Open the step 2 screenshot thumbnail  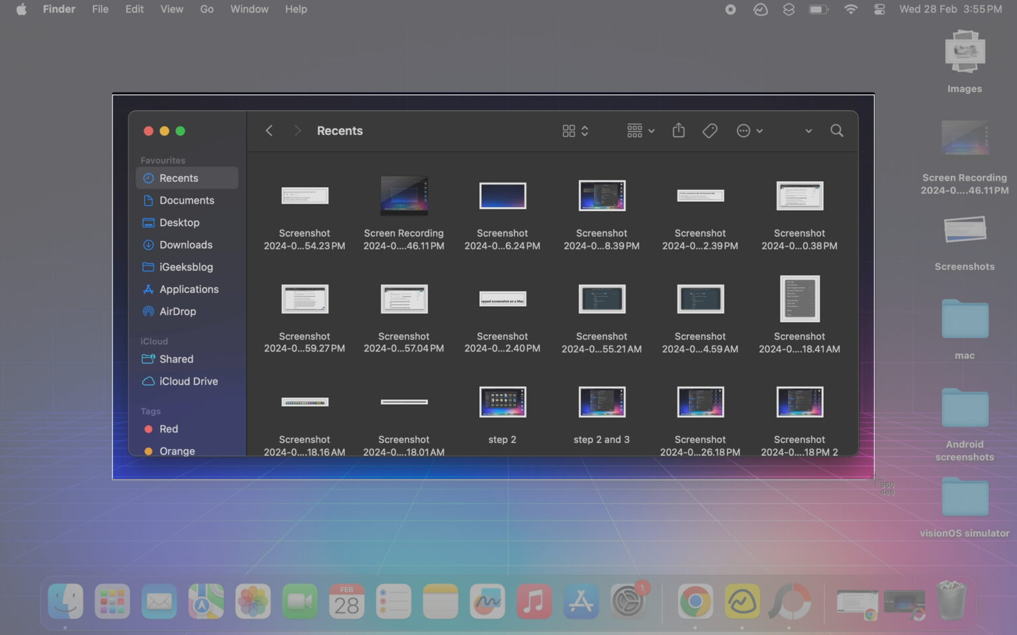click(502, 402)
